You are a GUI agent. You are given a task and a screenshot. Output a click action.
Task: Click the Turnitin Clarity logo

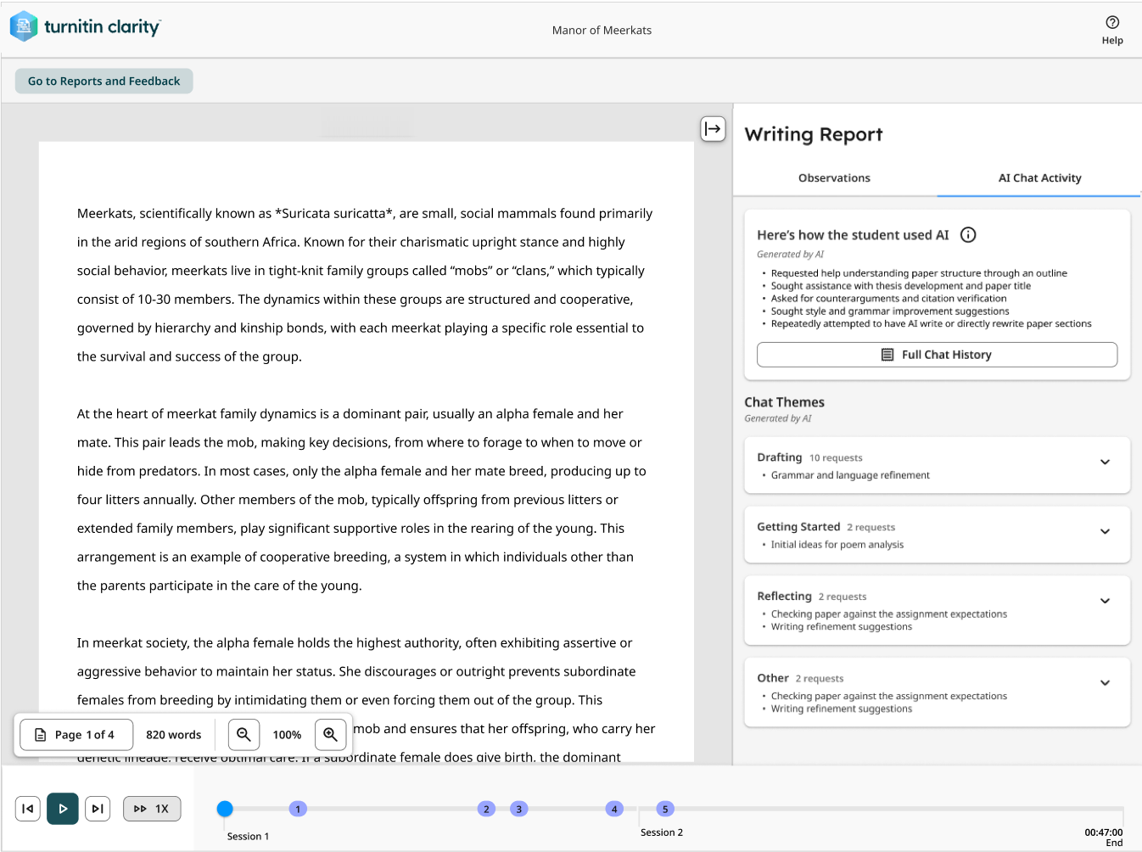click(x=85, y=25)
